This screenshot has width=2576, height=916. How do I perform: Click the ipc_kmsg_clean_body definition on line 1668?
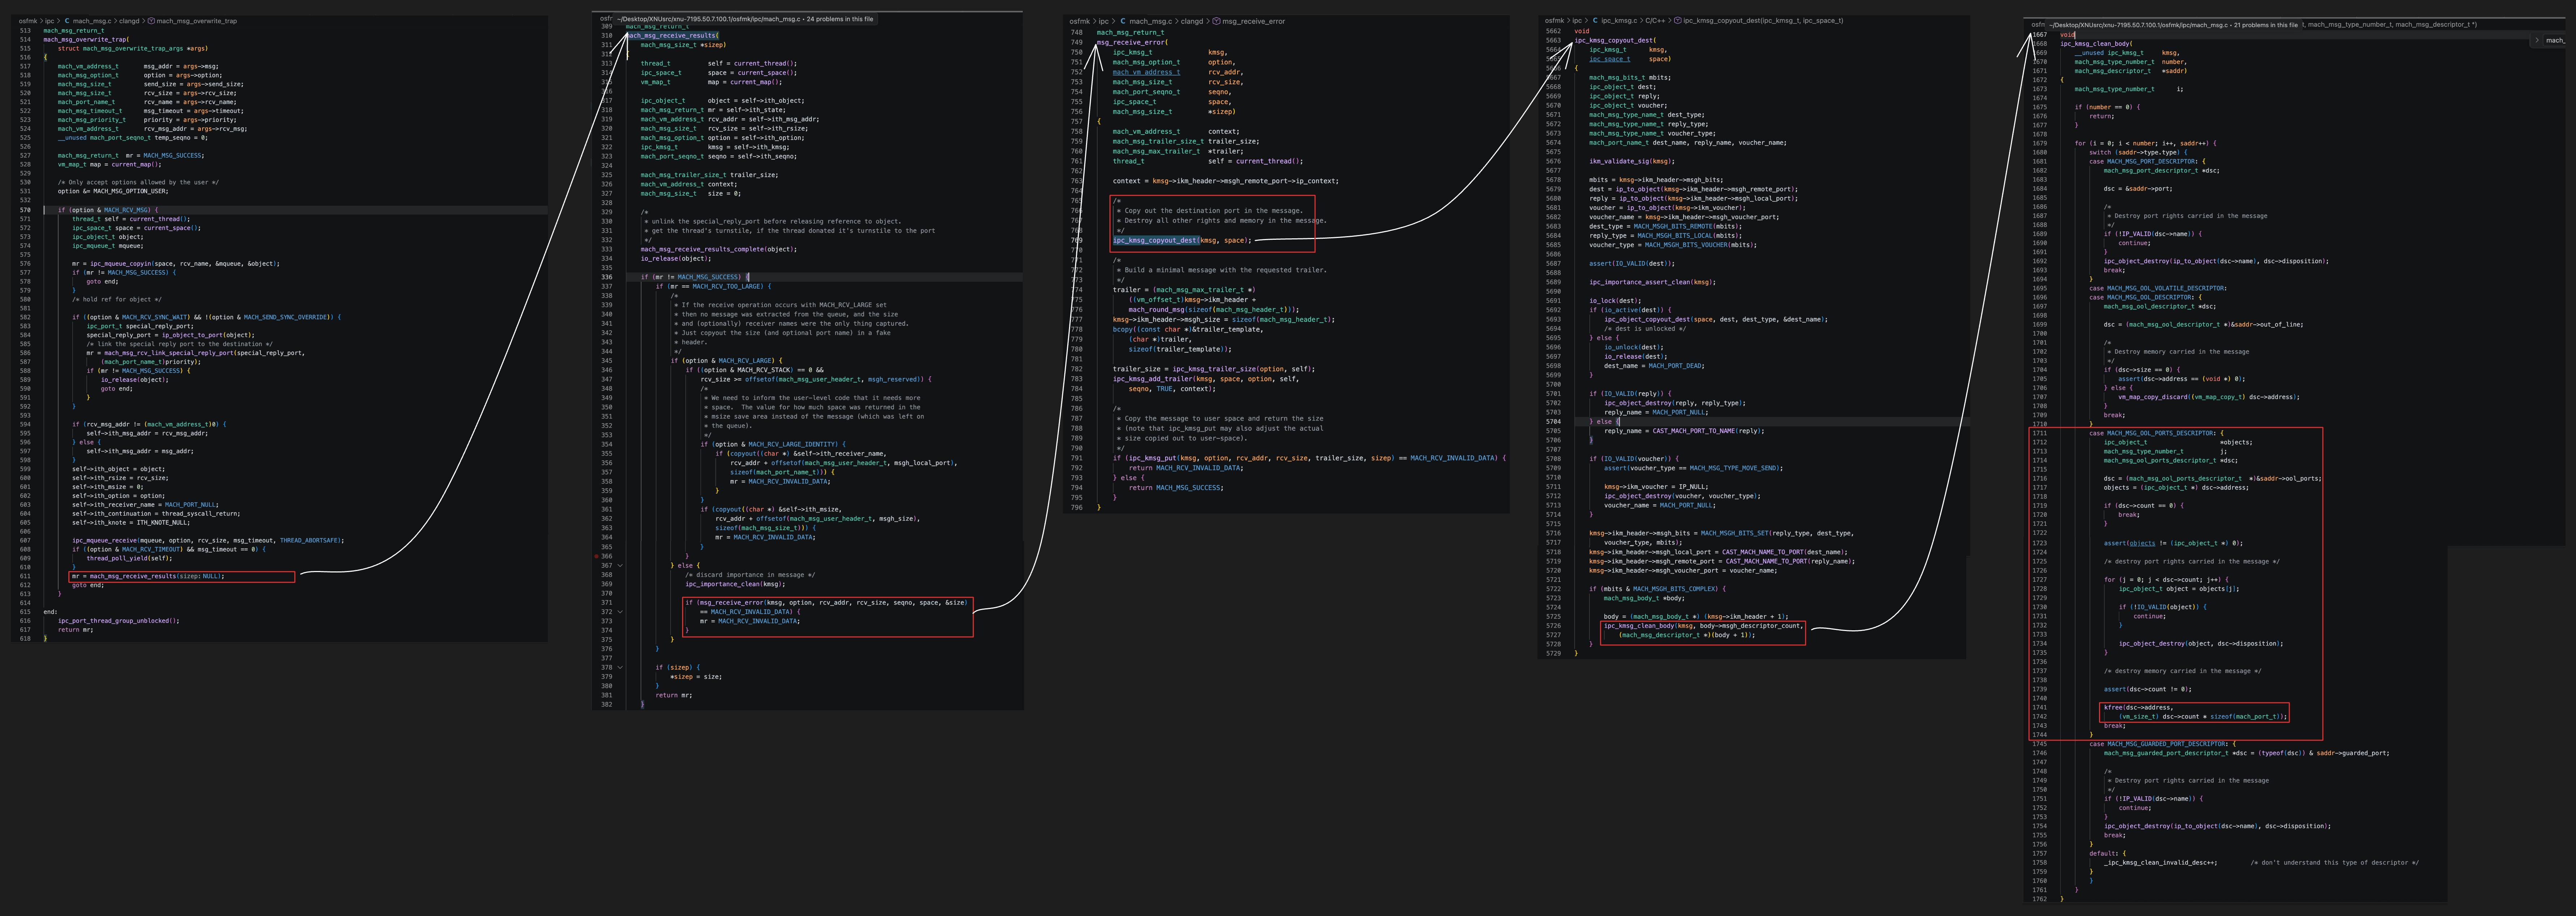(2096, 44)
